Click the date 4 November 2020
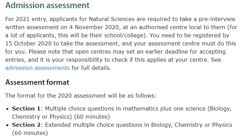The height and width of the screenshot is (140, 242). click(x=94, y=27)
